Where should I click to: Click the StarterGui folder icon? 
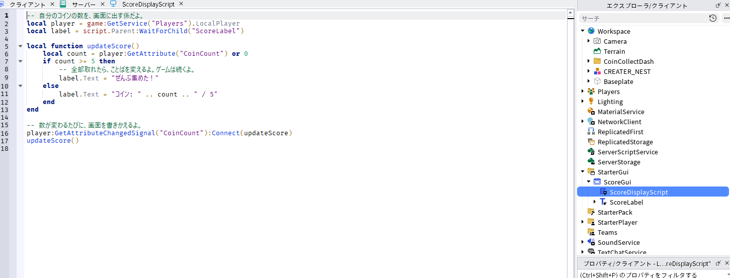591,172
